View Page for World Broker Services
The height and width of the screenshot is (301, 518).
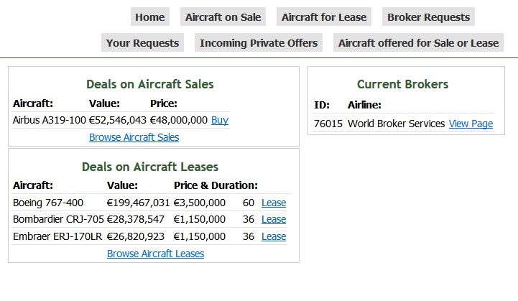[x=471, y=124]
